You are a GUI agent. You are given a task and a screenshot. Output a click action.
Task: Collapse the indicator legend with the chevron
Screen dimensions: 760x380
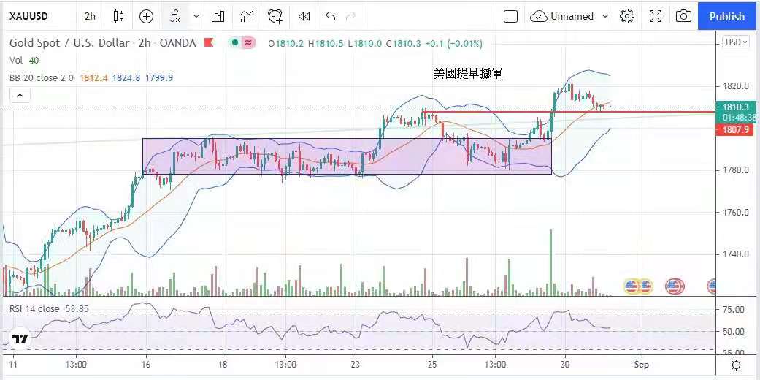[20, 94]
